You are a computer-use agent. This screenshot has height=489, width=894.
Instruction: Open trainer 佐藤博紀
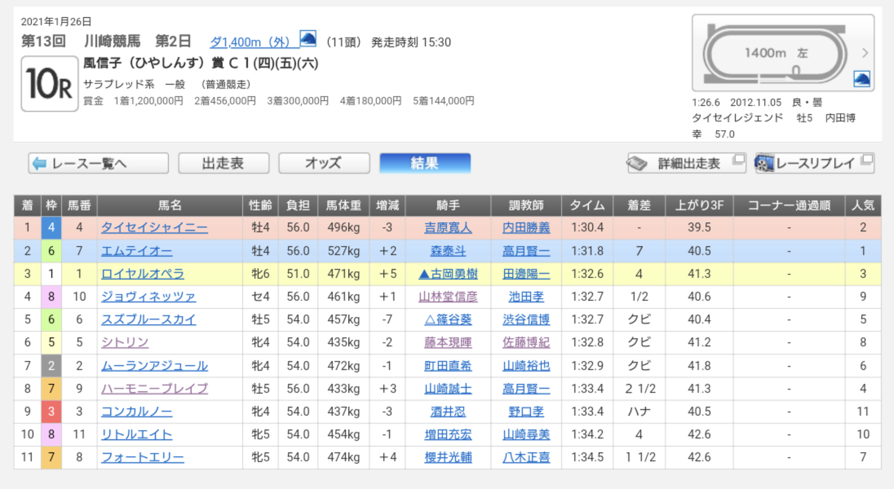[526, 342]
